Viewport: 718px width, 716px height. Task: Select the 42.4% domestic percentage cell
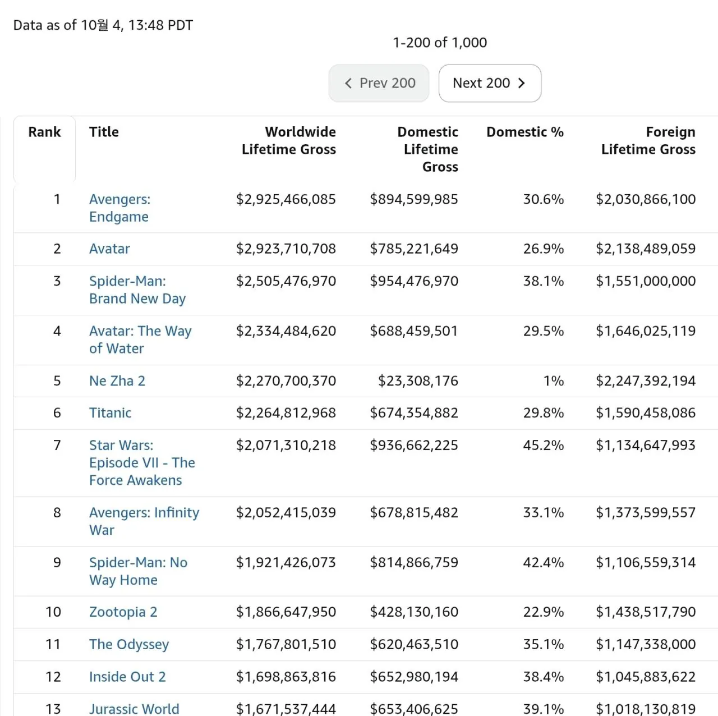pyautogui.click(x=544, y=562)
